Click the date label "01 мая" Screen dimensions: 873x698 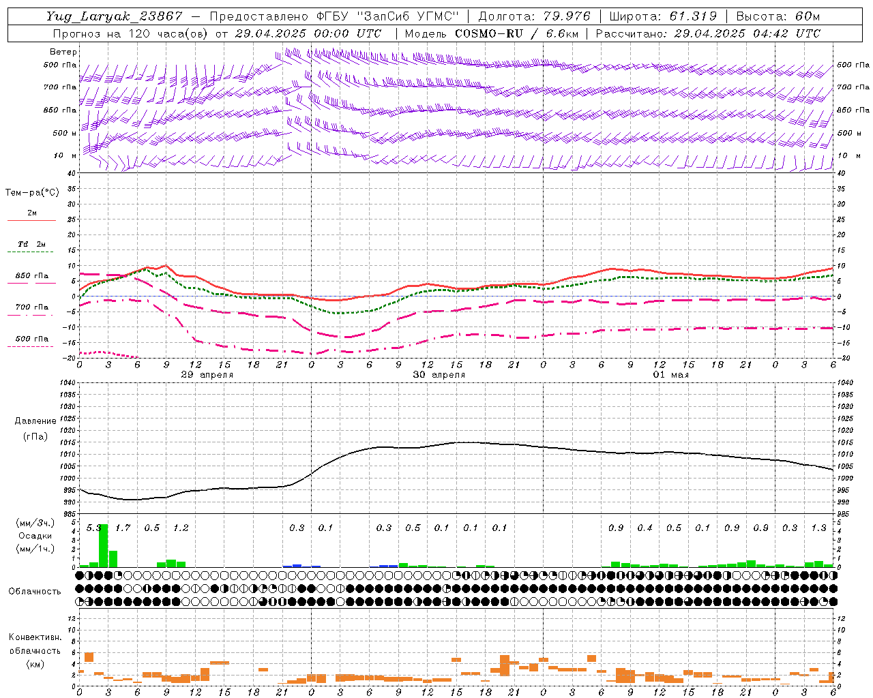[671, 375]
